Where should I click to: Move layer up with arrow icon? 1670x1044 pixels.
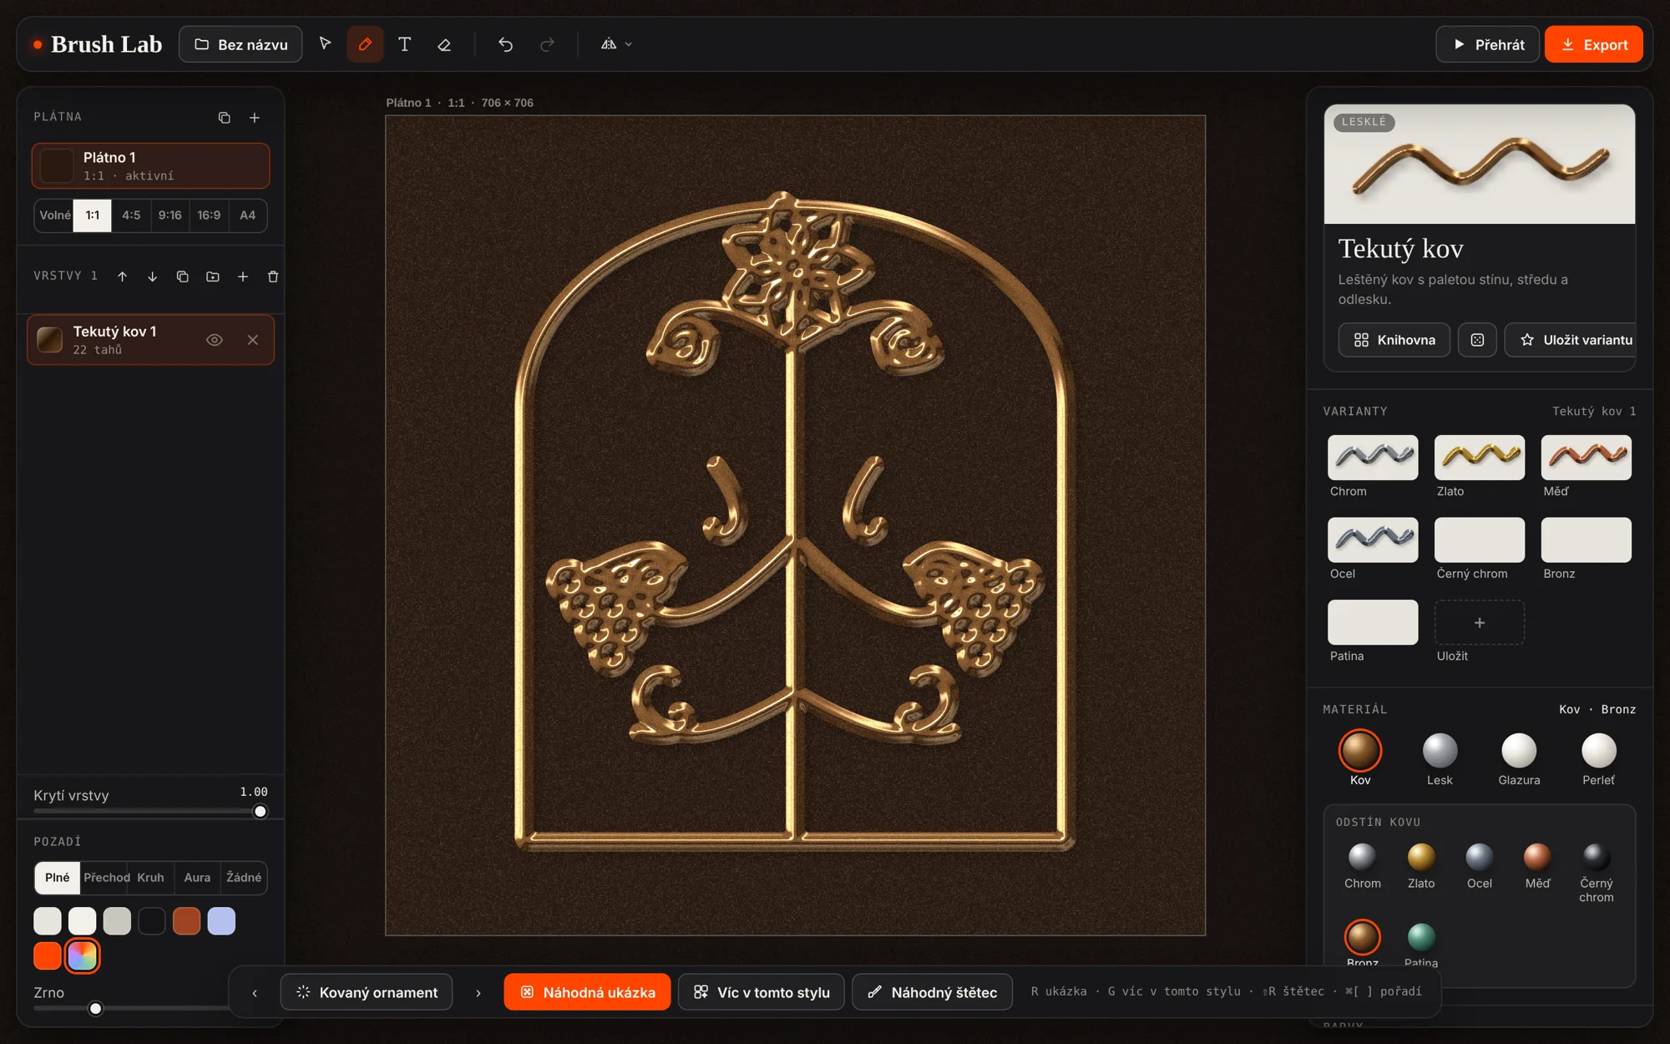click(122, 276)
